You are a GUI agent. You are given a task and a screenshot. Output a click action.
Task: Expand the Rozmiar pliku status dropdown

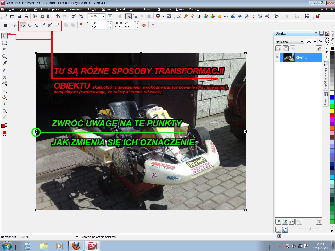[77, 237]
